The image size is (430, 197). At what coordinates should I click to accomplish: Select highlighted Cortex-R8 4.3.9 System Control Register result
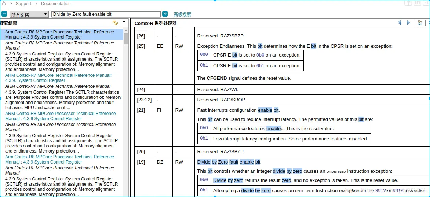(x=62, y=34)
